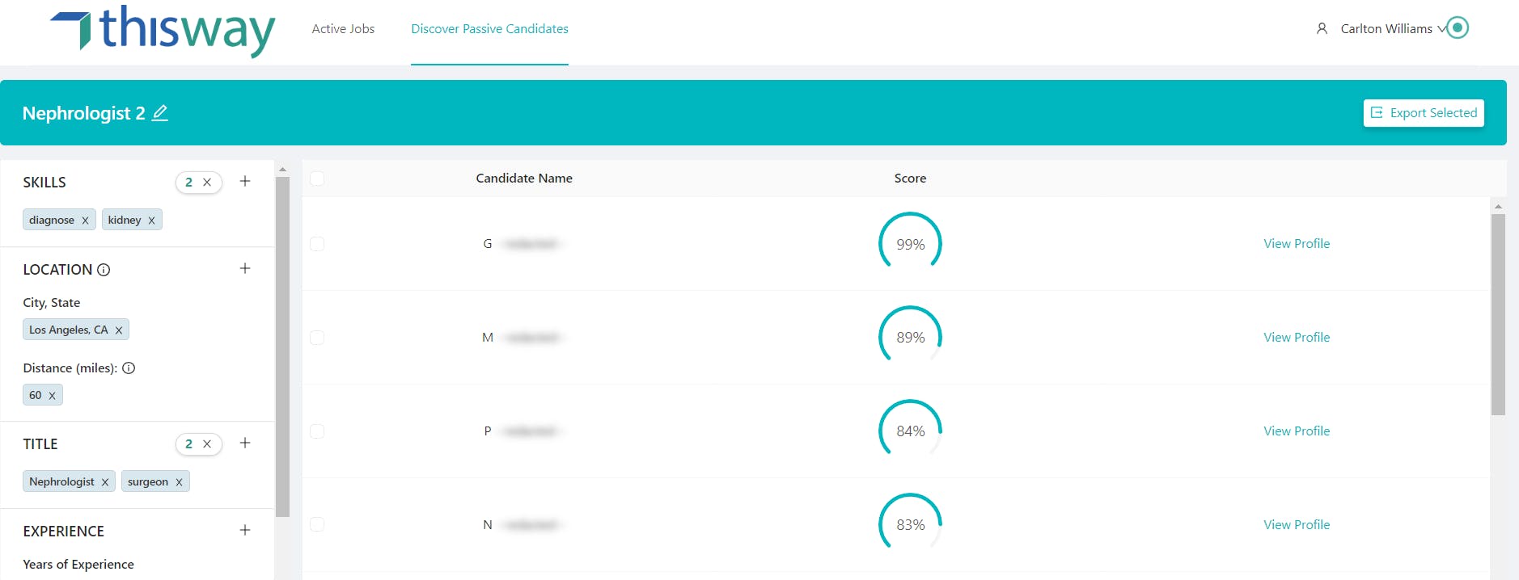Remove the Los Angeles, CA location tag

(x=119, y=330)
